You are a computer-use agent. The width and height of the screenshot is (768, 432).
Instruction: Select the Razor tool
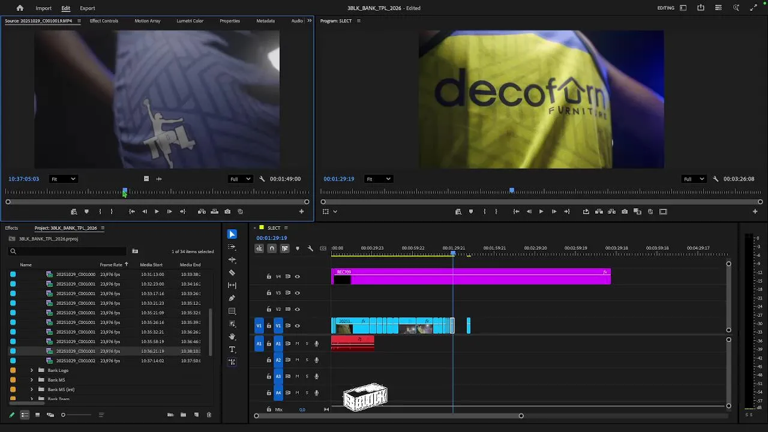pyautogui.click(x=232, y=272)
